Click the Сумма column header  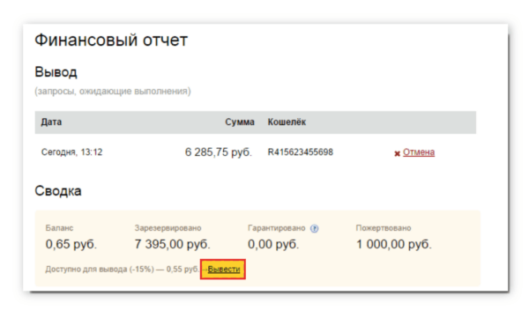pyautogui.click(x=240, y=122)
